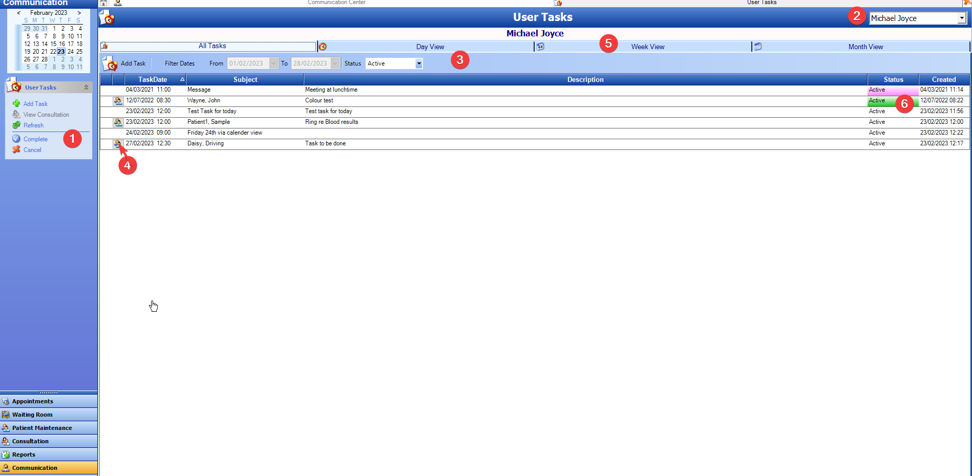Click the Add Task toolbar icon
The image size is (972, 476).
coord(110,63)
